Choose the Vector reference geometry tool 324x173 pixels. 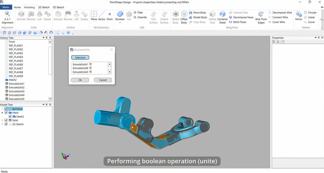click(x=102, y=16)
